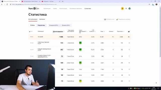Reload the page with refresh icon
161x90 pixels.
coord(7,4)
